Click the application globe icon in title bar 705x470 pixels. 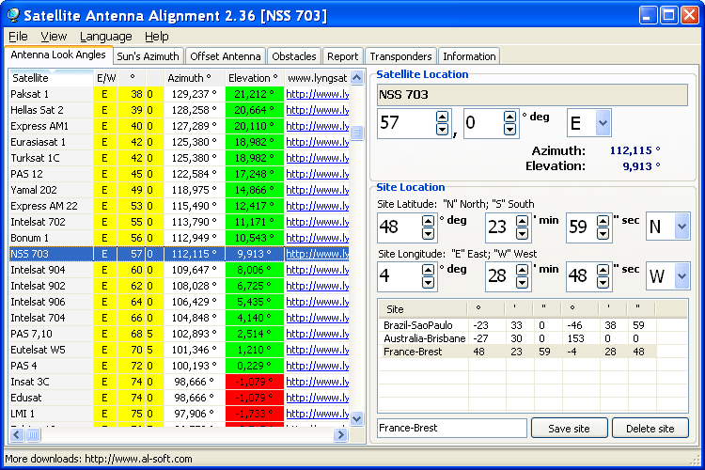click(x=13, y=15)
